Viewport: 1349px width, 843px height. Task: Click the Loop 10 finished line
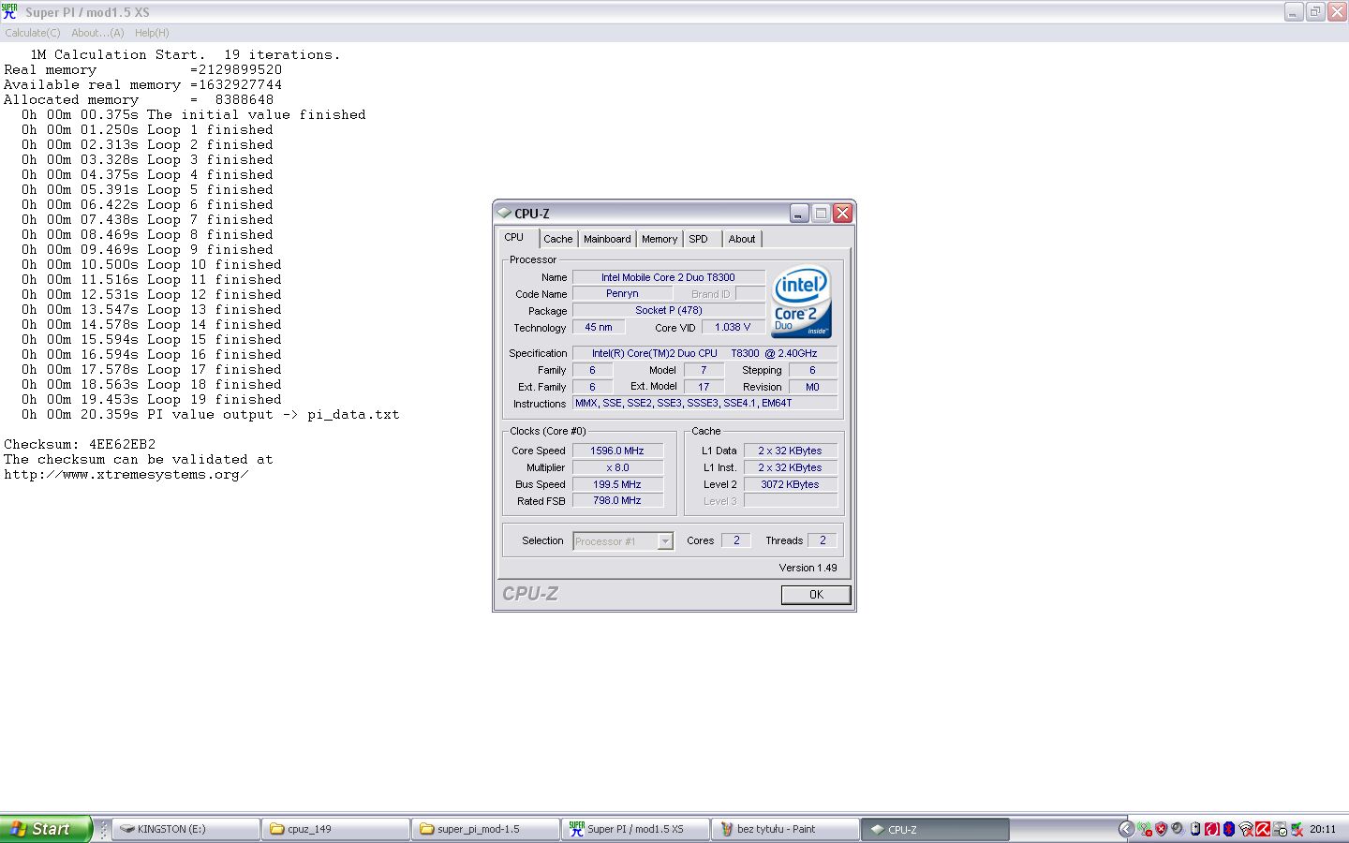(x=152, y=264)
